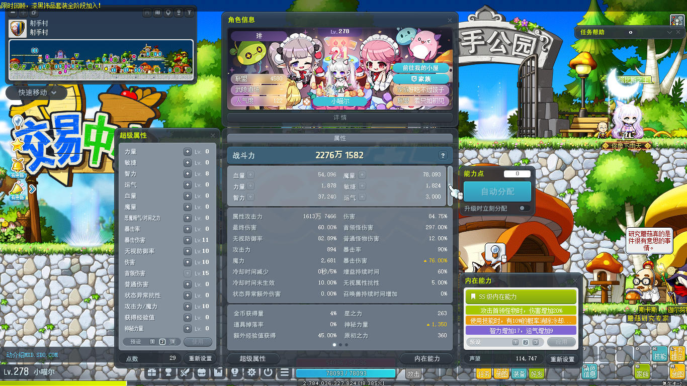Click the 超级属性 button below the stats
This screenshot has width=687, height=386.
252,358
